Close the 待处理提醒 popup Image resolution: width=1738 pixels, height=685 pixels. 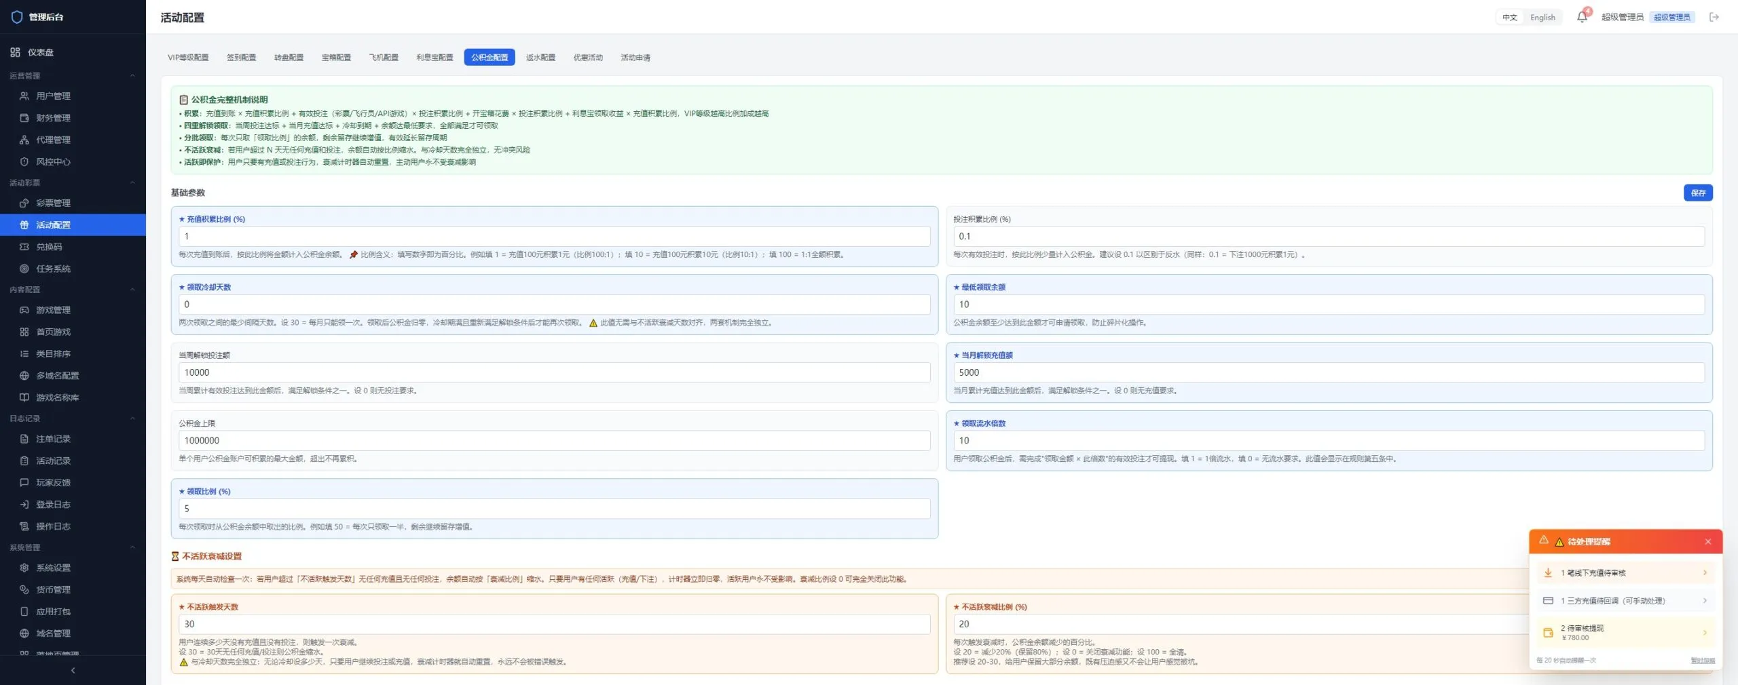[1708, 541]
